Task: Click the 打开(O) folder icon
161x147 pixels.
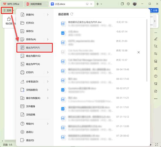Action: [x=22, y=23]
